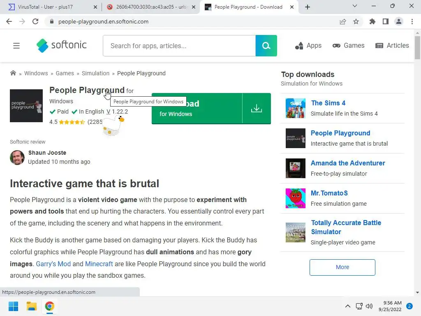Click the 4.5 star rating
The image size is (421, 316).
click(x=72, y=122)
